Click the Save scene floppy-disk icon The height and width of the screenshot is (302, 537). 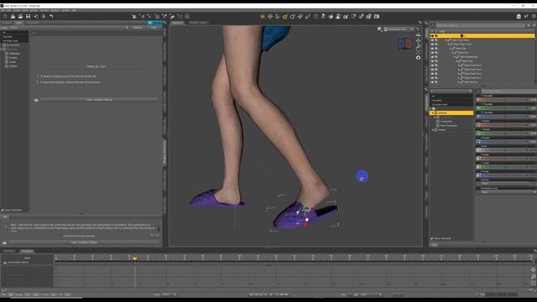pyautogui.click(x=28, y=17)
